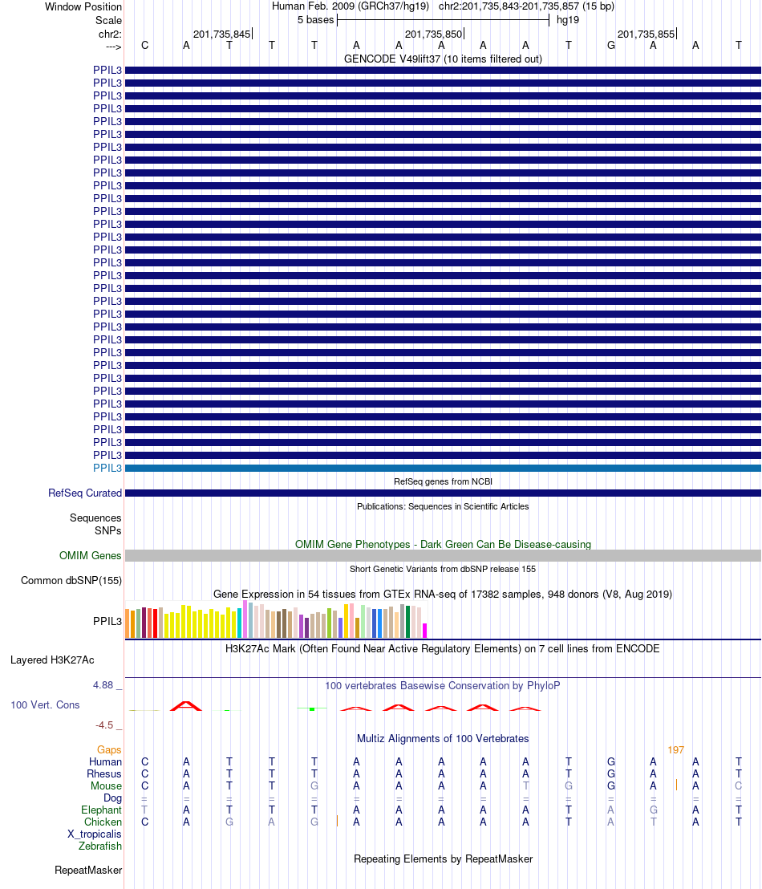Click the Rhesus alignment row label
The height and width of the screenshot is (889, 762).
pyautogui.click(x=103, y=774)
